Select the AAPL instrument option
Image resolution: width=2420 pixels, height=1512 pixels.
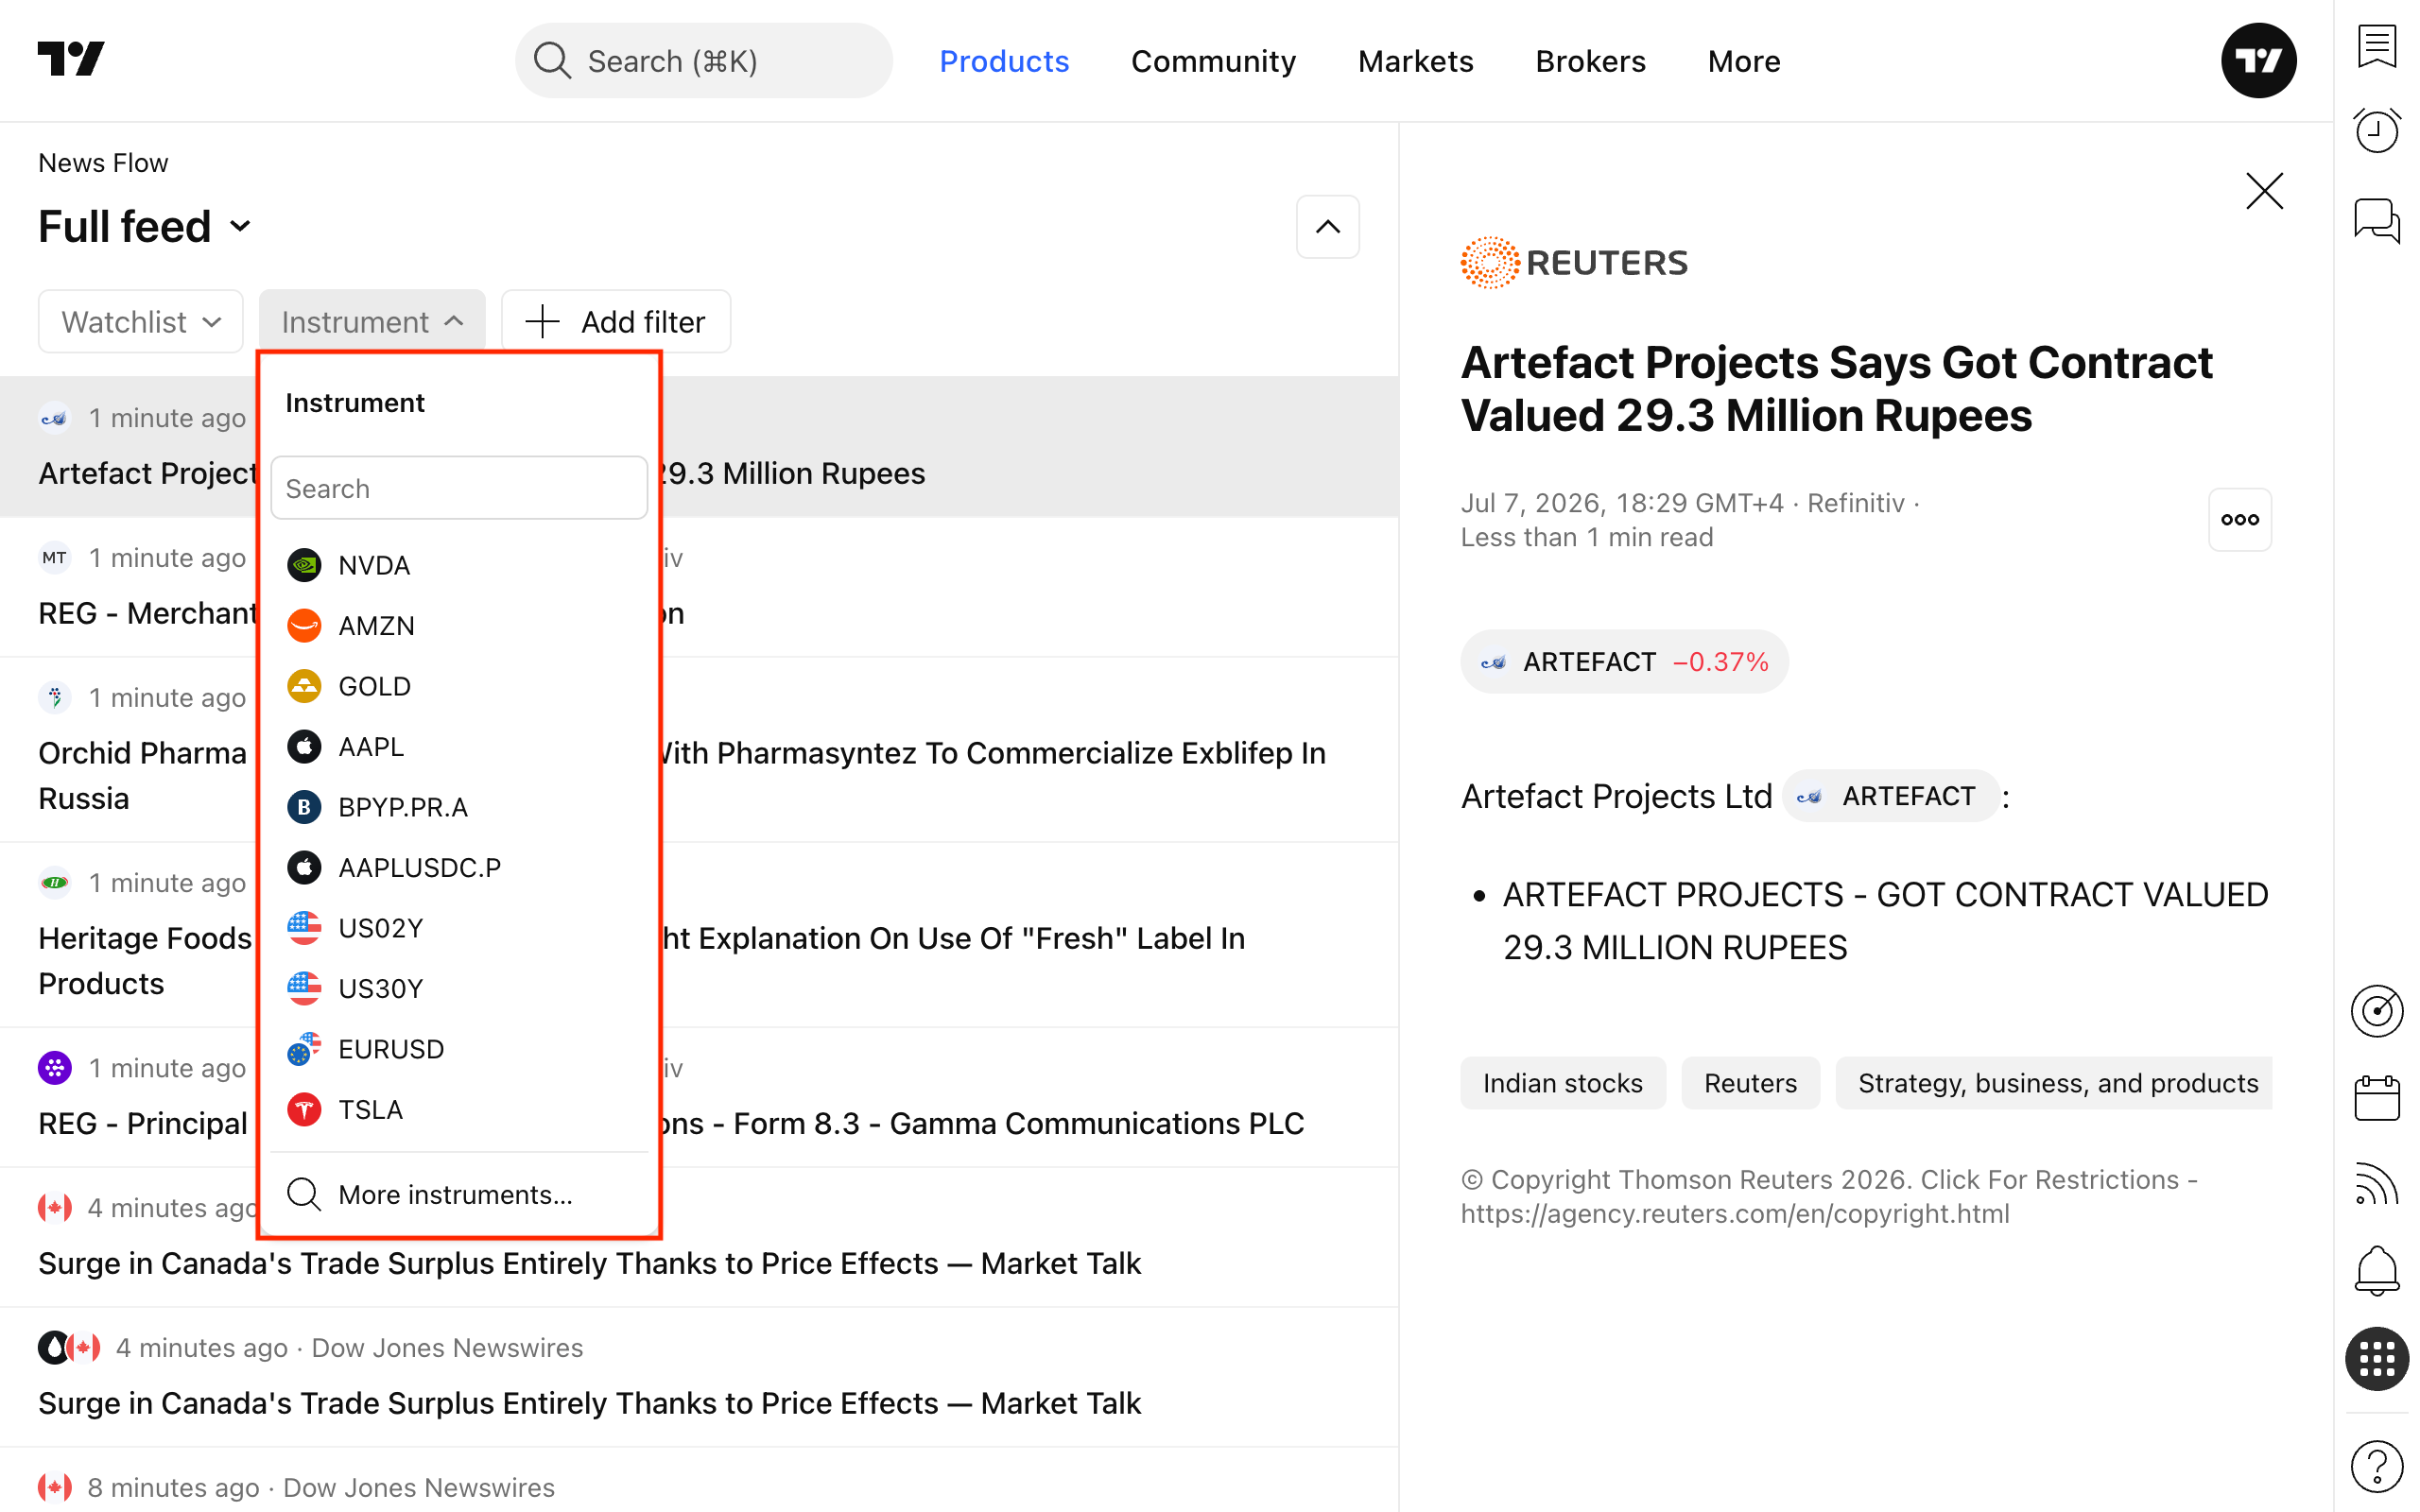pos(460,747)
